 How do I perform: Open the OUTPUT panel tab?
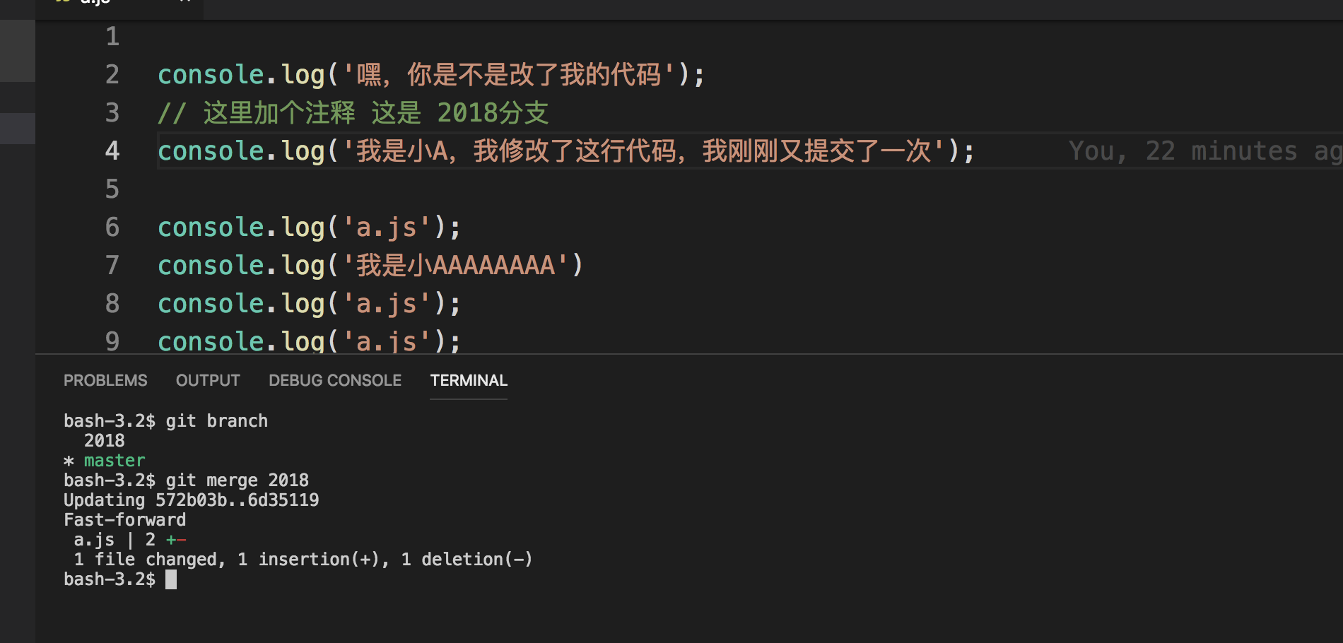(x=208, y=380)
